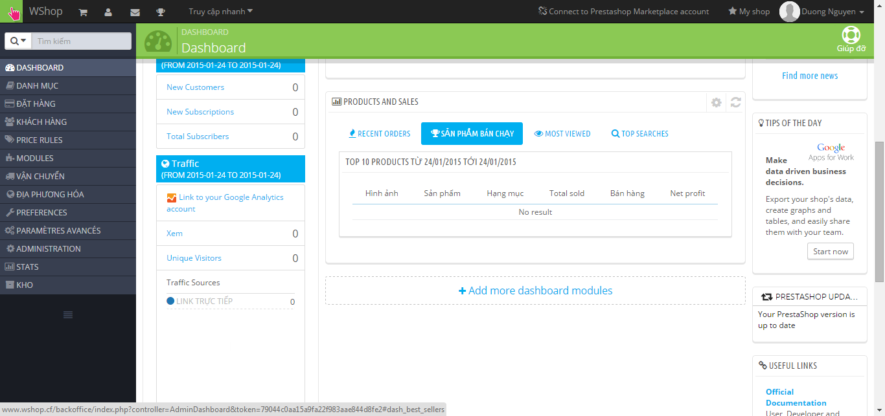Connect to Prestashop Marketplace account
The image size is (885, 416).
coord(624,12)
